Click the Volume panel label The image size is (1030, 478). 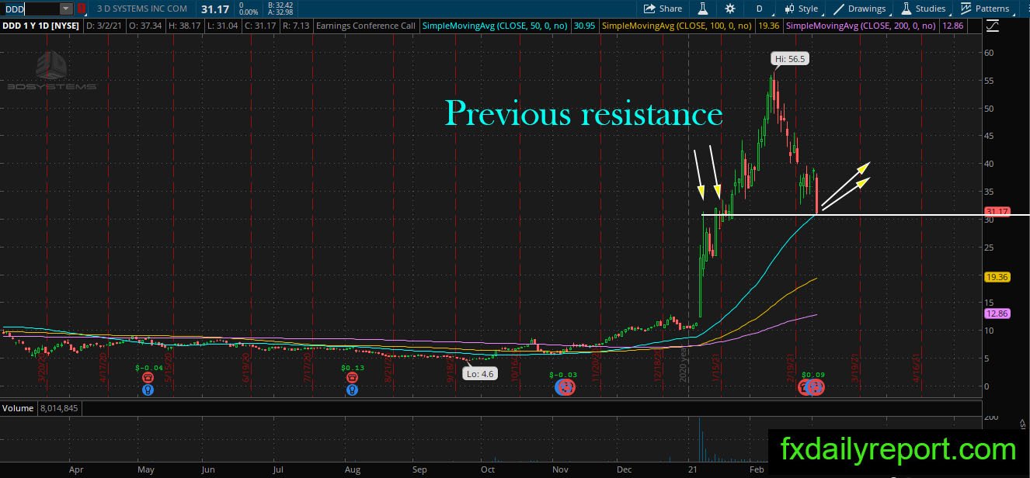pyautogui.click(x=17, y=407)
